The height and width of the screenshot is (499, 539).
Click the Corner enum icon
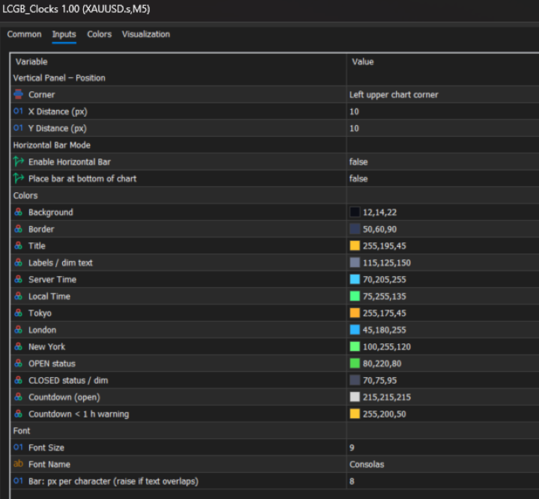[18, 94]
